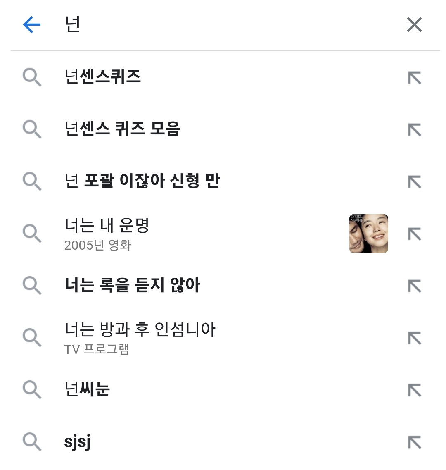Viewport: 446px width, 470px height.
Task: Tap the arrow next to 너는 내 운명
Action: [414, 234]
